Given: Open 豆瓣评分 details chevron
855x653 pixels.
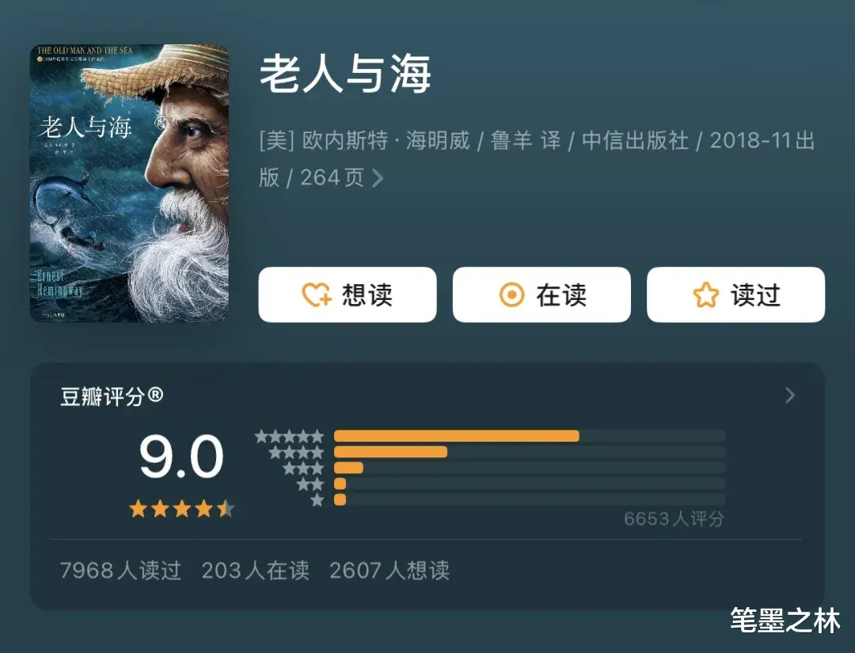Looking at the screenshot, I should point(789,395).
